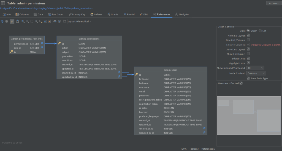Screen dimensions: 282x151
Task: Toggle the graph controls wrench icon
Action: point(12,21)
